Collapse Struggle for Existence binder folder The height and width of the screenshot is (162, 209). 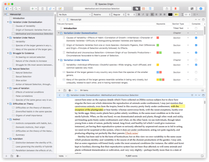click(x=8, y=53)
